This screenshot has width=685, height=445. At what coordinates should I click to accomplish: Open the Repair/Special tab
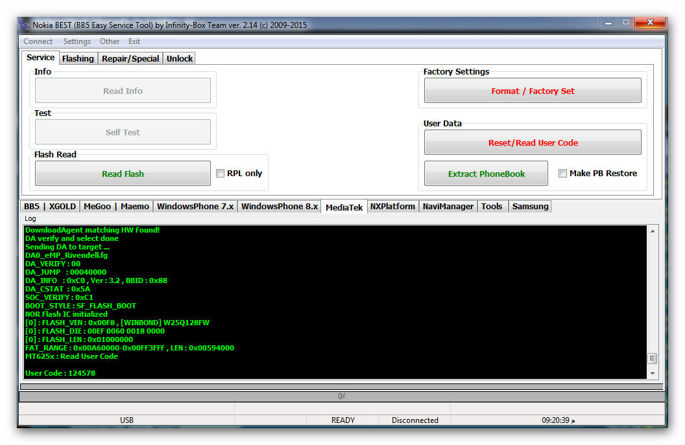130,58
